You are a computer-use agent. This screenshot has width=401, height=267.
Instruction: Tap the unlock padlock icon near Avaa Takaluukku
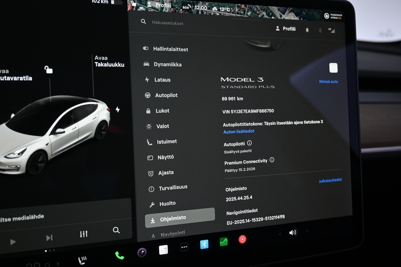pyautogui.click(x=48, y=69)
